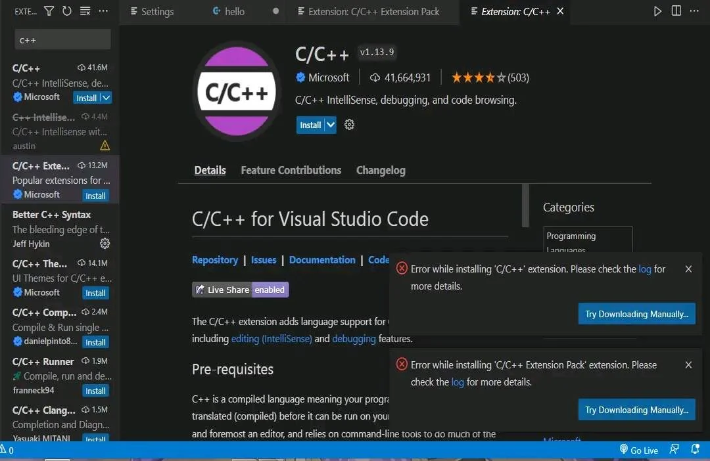Screen dimensions: 710x461
Task: Open the Changelog tab
Action: pyautogui.click(x=381, y=170)
